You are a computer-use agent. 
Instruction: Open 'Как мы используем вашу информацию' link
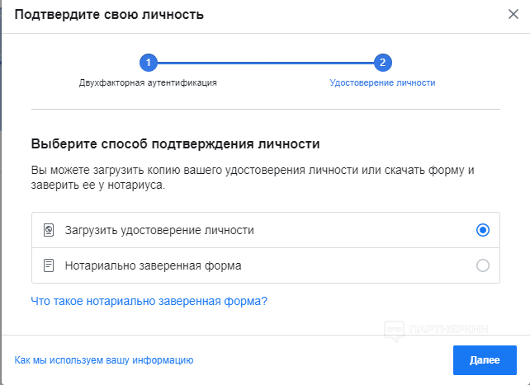104,360
